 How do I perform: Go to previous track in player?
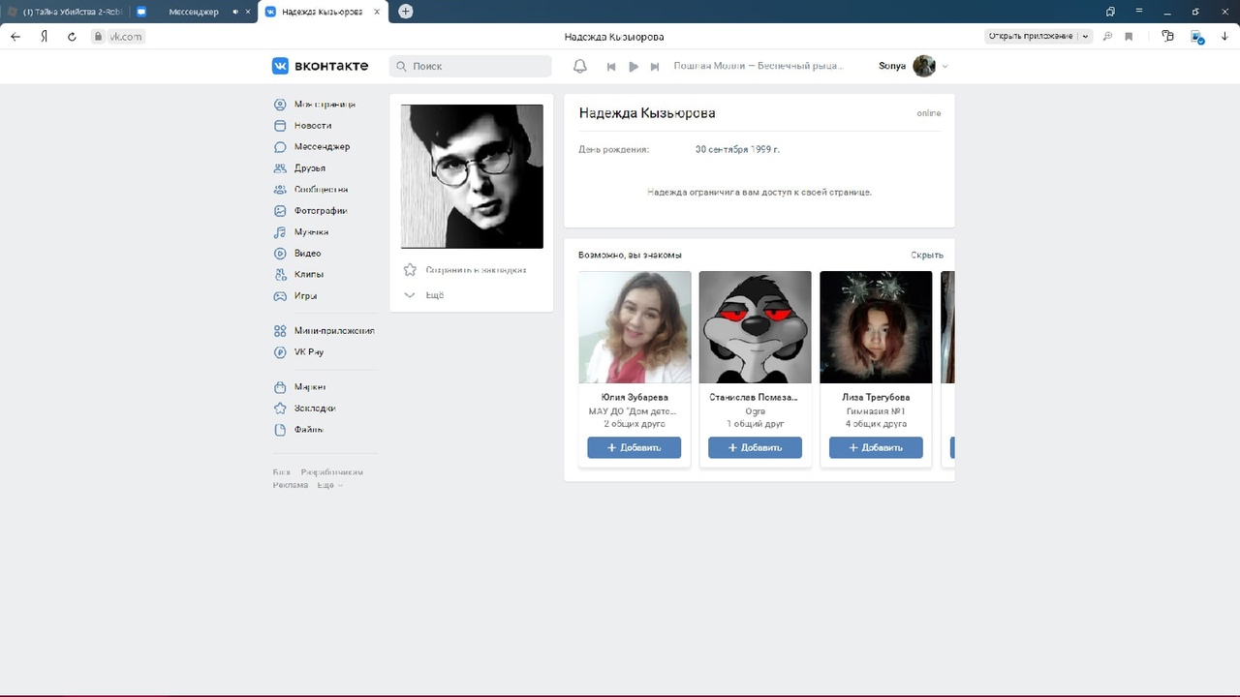coord(611,66)
